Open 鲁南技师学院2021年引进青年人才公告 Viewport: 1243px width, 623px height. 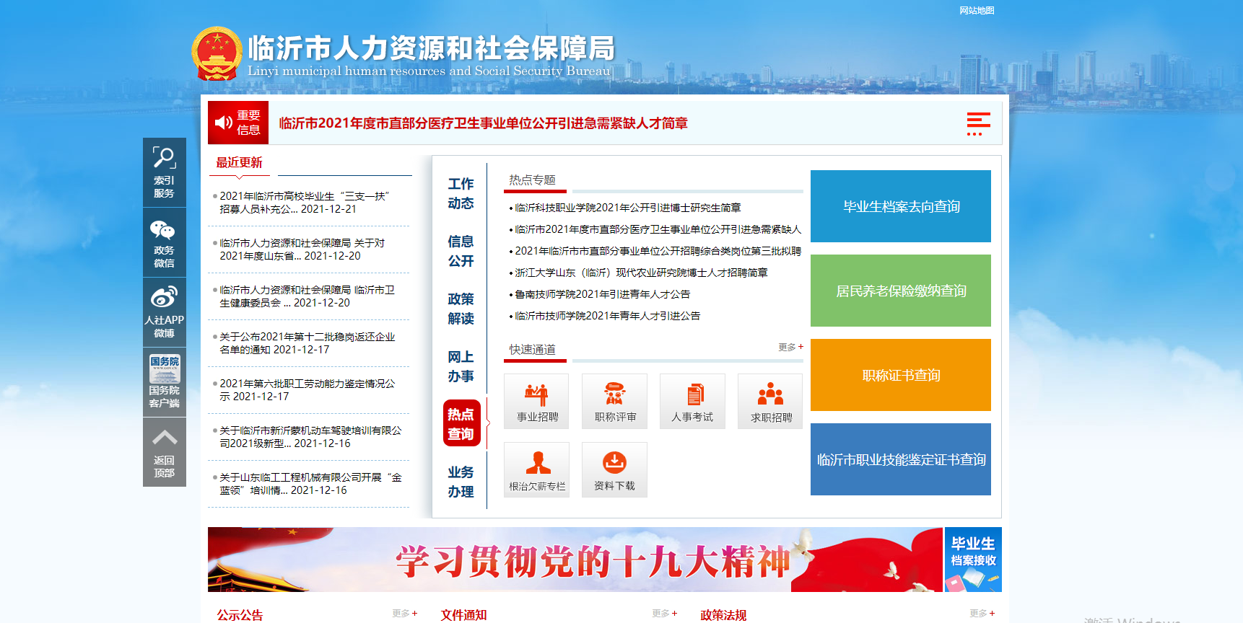(602, 294)
